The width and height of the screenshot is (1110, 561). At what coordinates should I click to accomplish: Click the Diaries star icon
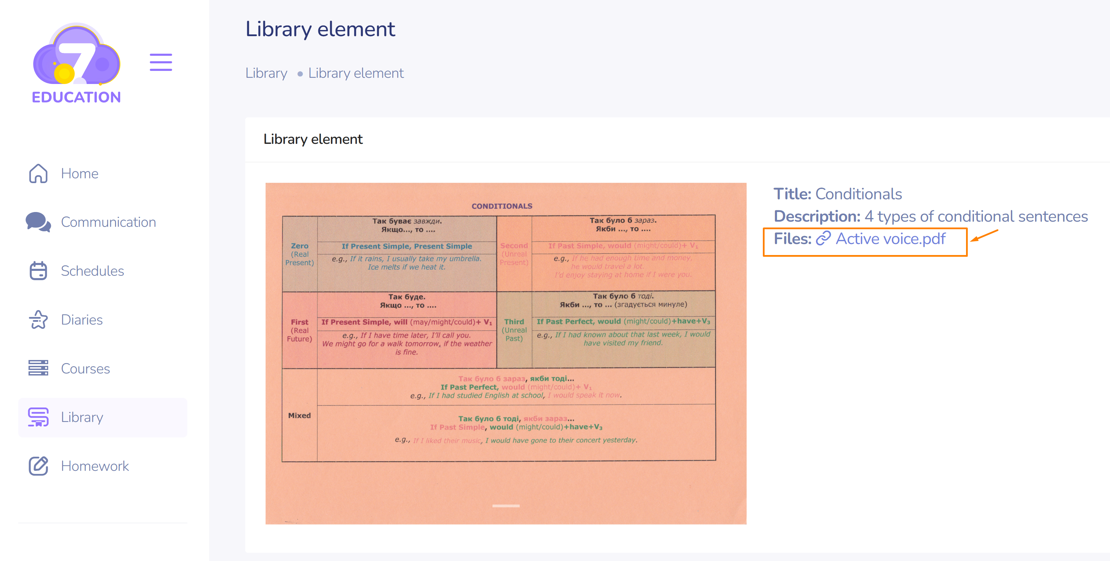click(38, 319)
